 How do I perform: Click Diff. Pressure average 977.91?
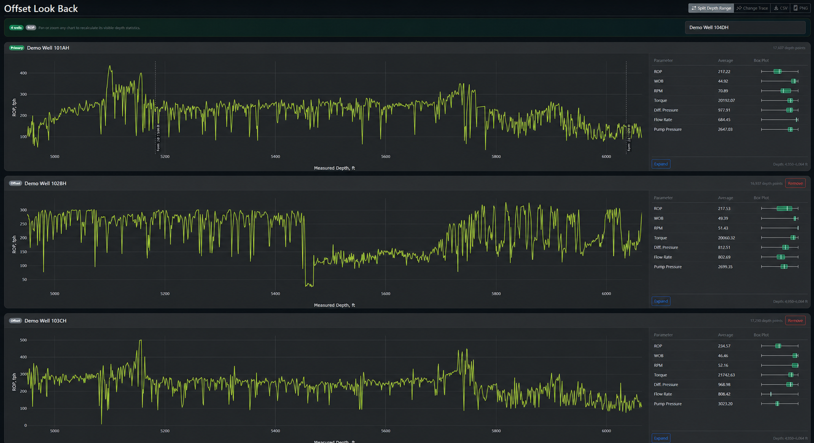pyautogui.click(x=724, y=110)
